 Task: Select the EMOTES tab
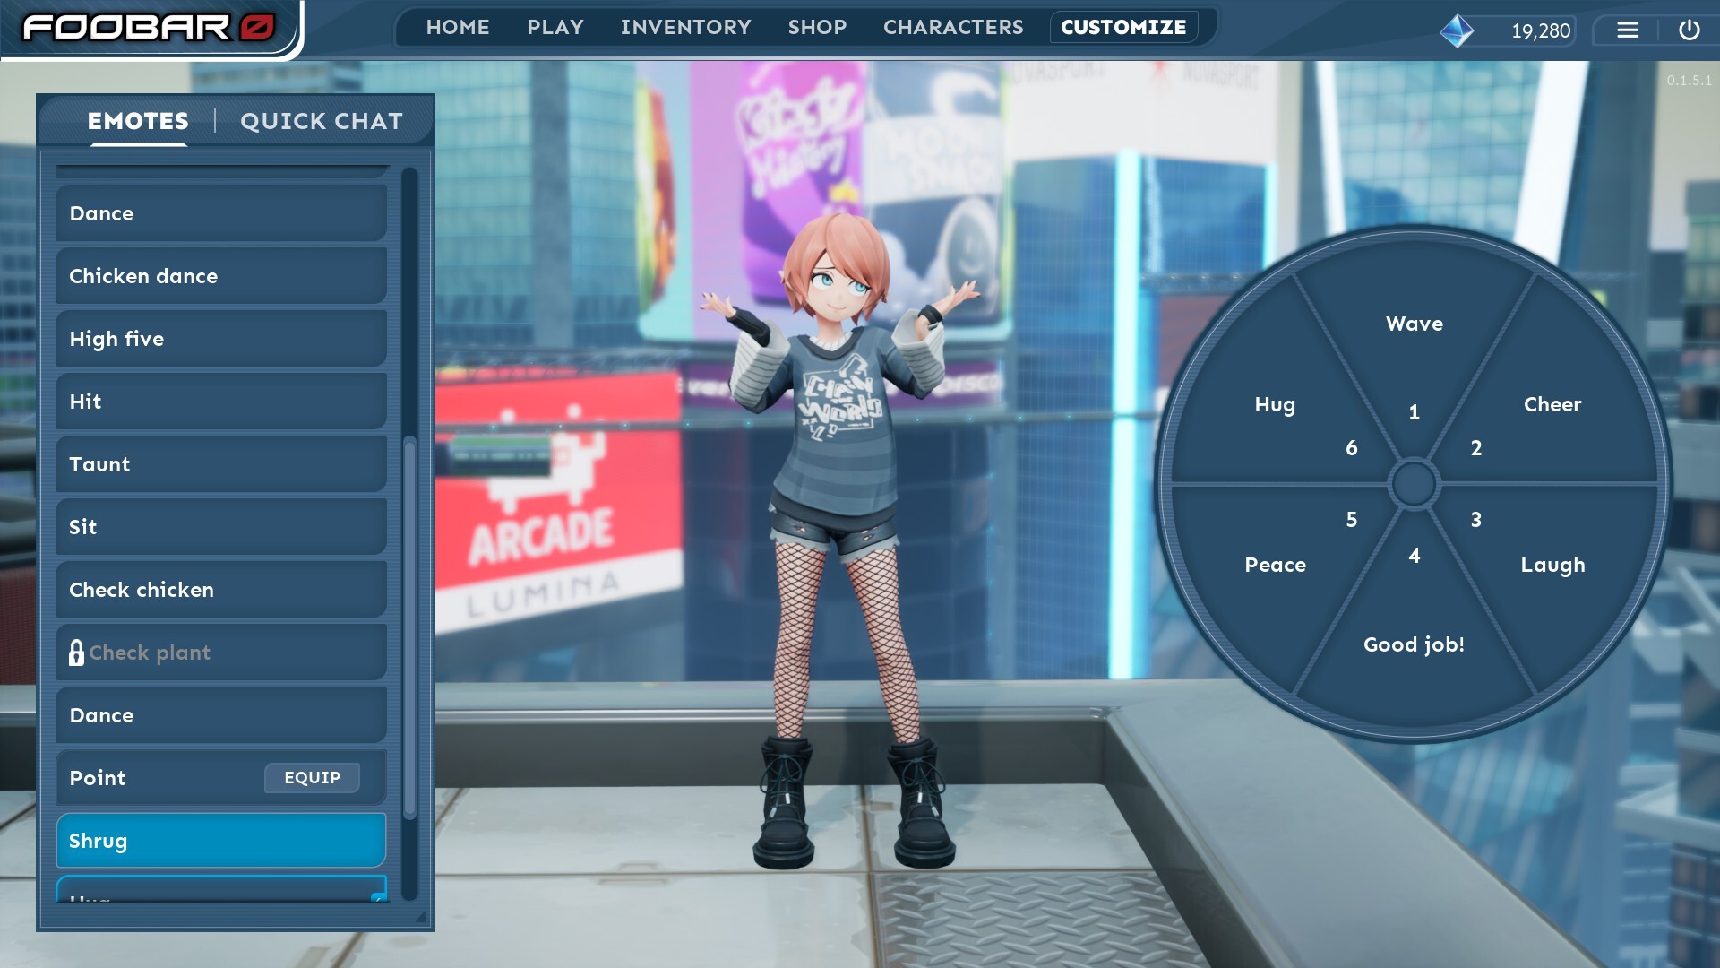pos(138,121)
